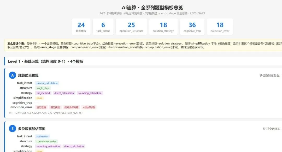
Task: Click the subtitle line with date 2026-06-27
Action: (x=152, y=13)
